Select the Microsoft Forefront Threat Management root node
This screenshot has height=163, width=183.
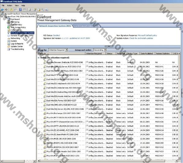pos(20,14)
